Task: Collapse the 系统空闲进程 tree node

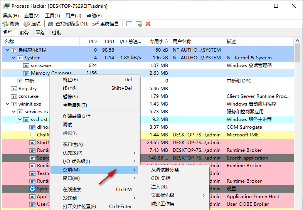Action: click(8, 50)
